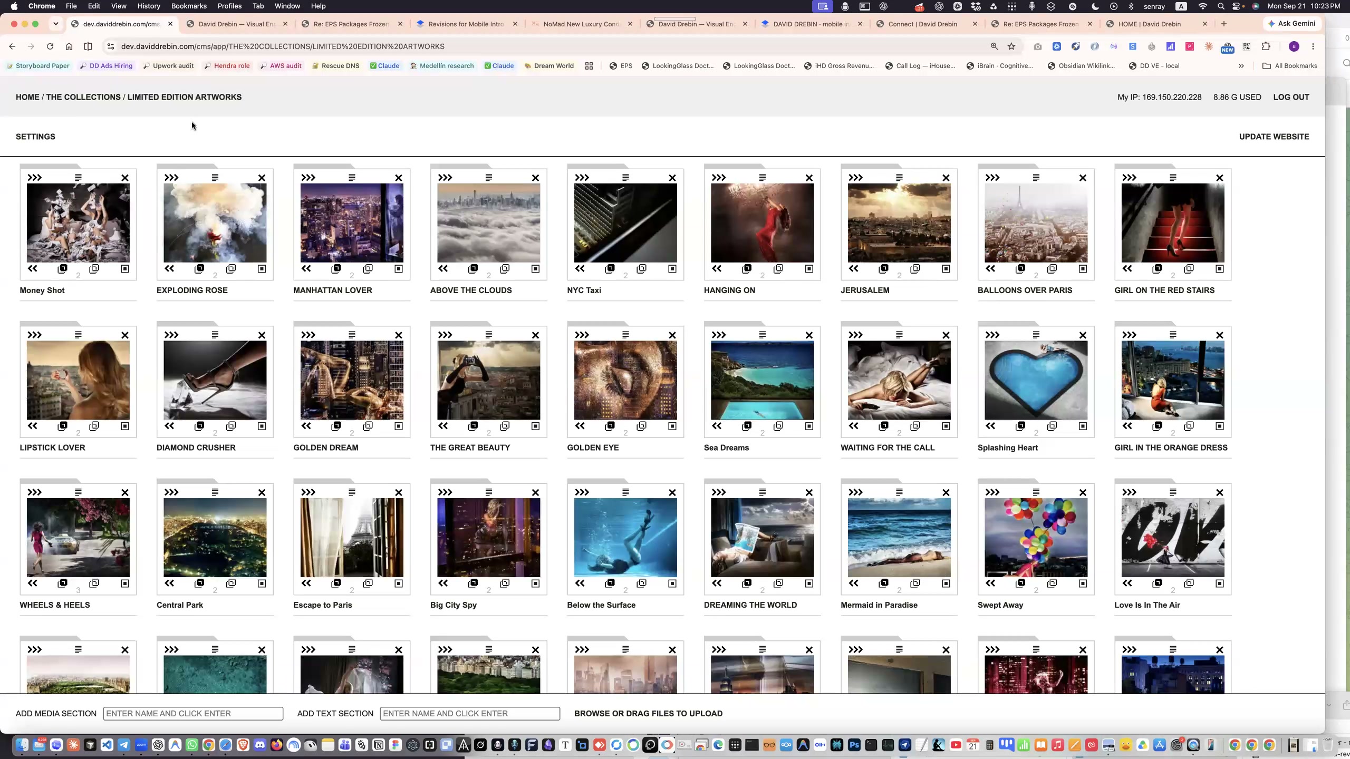Open the text lines icon on EXPLODING ROSE
Image resolution: width=1350 pixels, height=759 pixels.
pos(215,178)
